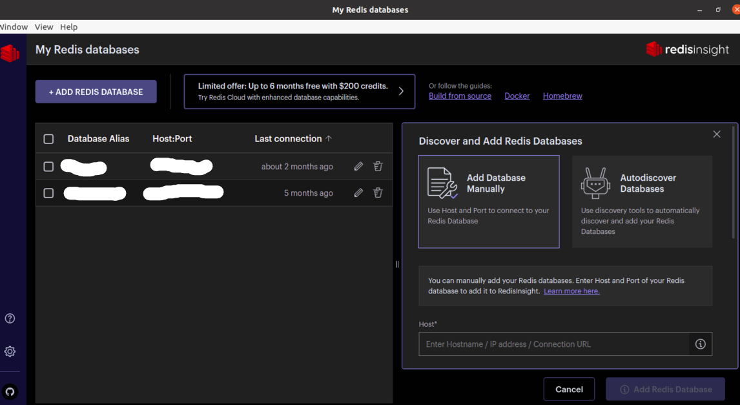This screenshot has height=405, width=740.
Task: Edit the first database using pencil icon
Action: point(358,166)
